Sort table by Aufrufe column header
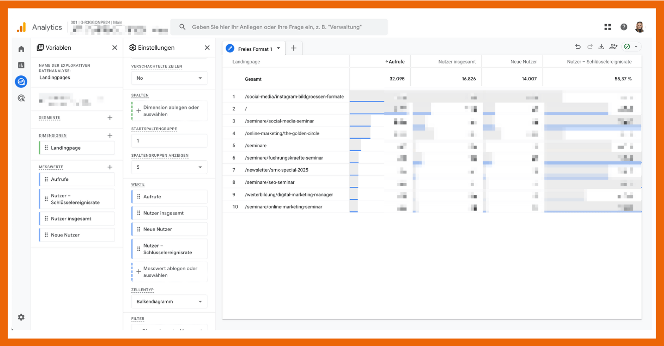Image resolution: width=664 pixels, height=346 pixels. 397,62
